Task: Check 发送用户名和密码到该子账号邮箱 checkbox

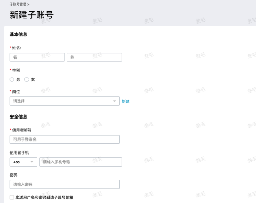Action: point(12,197)
